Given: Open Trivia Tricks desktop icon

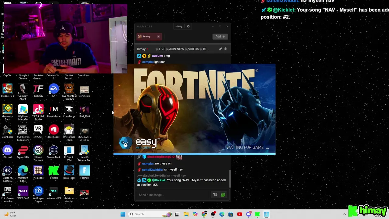Looking at the screenshot, I should (69, 172).
